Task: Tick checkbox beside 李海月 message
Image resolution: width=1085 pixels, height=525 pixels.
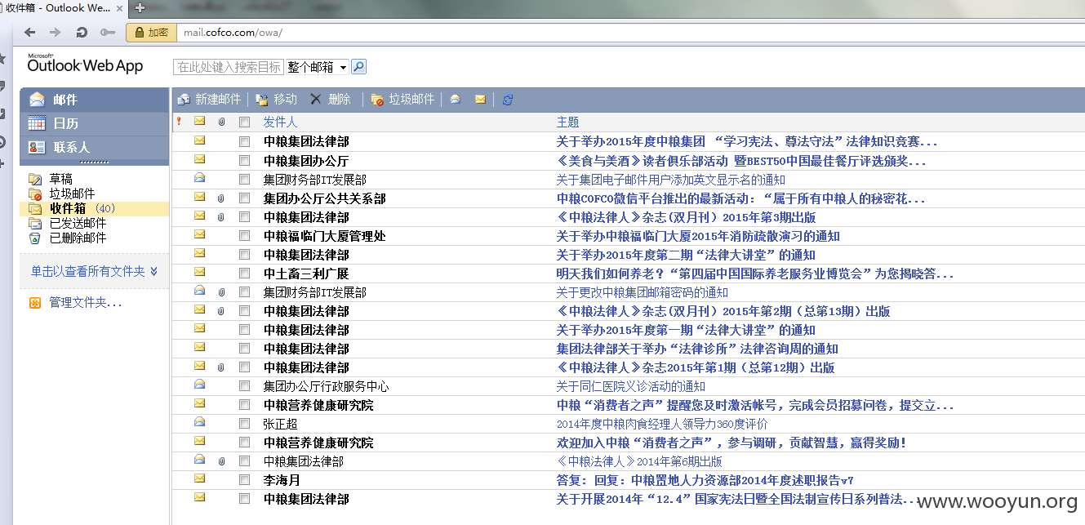Action: click(x=244, y=479)
